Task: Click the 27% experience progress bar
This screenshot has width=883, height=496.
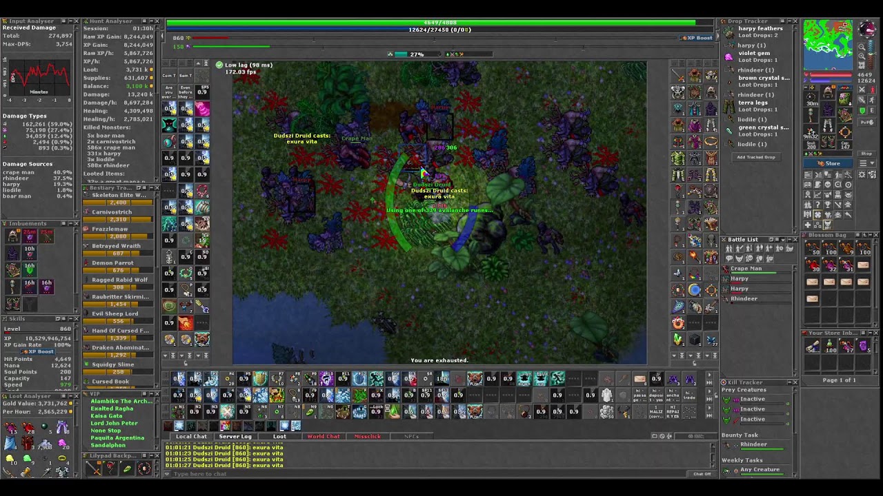Action: click(417, 54)
